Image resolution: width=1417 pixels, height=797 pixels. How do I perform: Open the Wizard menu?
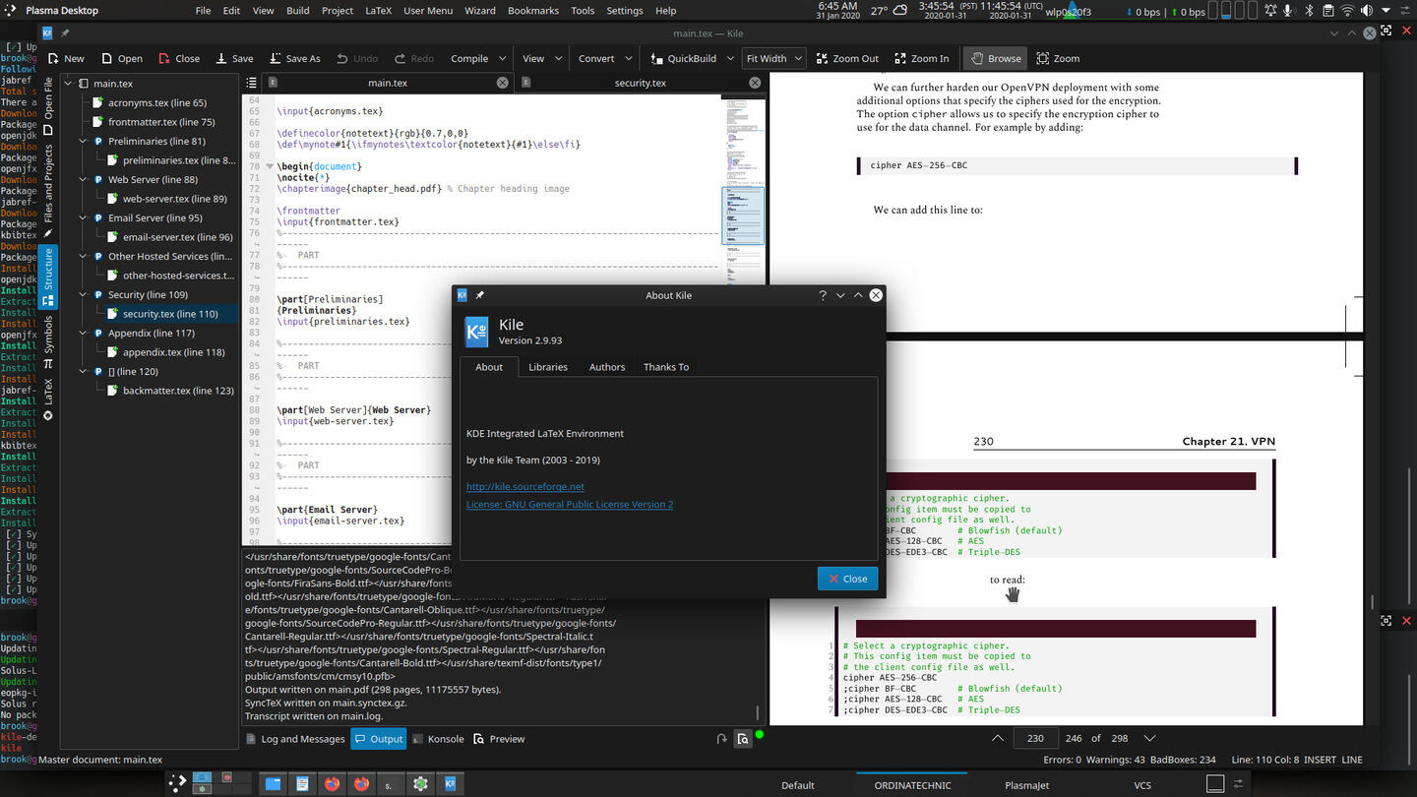[480, 11]
